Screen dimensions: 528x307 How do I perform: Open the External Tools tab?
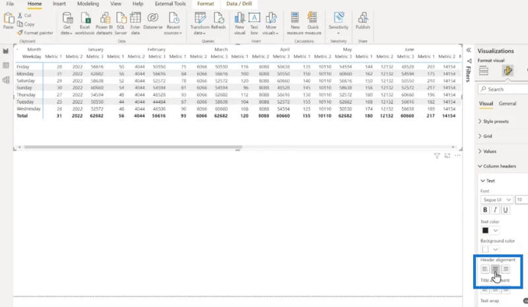point(170,4)
